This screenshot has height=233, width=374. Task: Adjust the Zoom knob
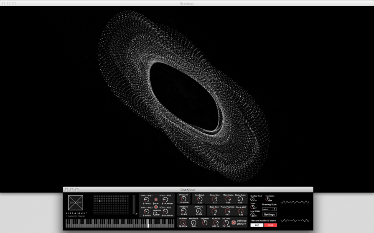[252, 207]
